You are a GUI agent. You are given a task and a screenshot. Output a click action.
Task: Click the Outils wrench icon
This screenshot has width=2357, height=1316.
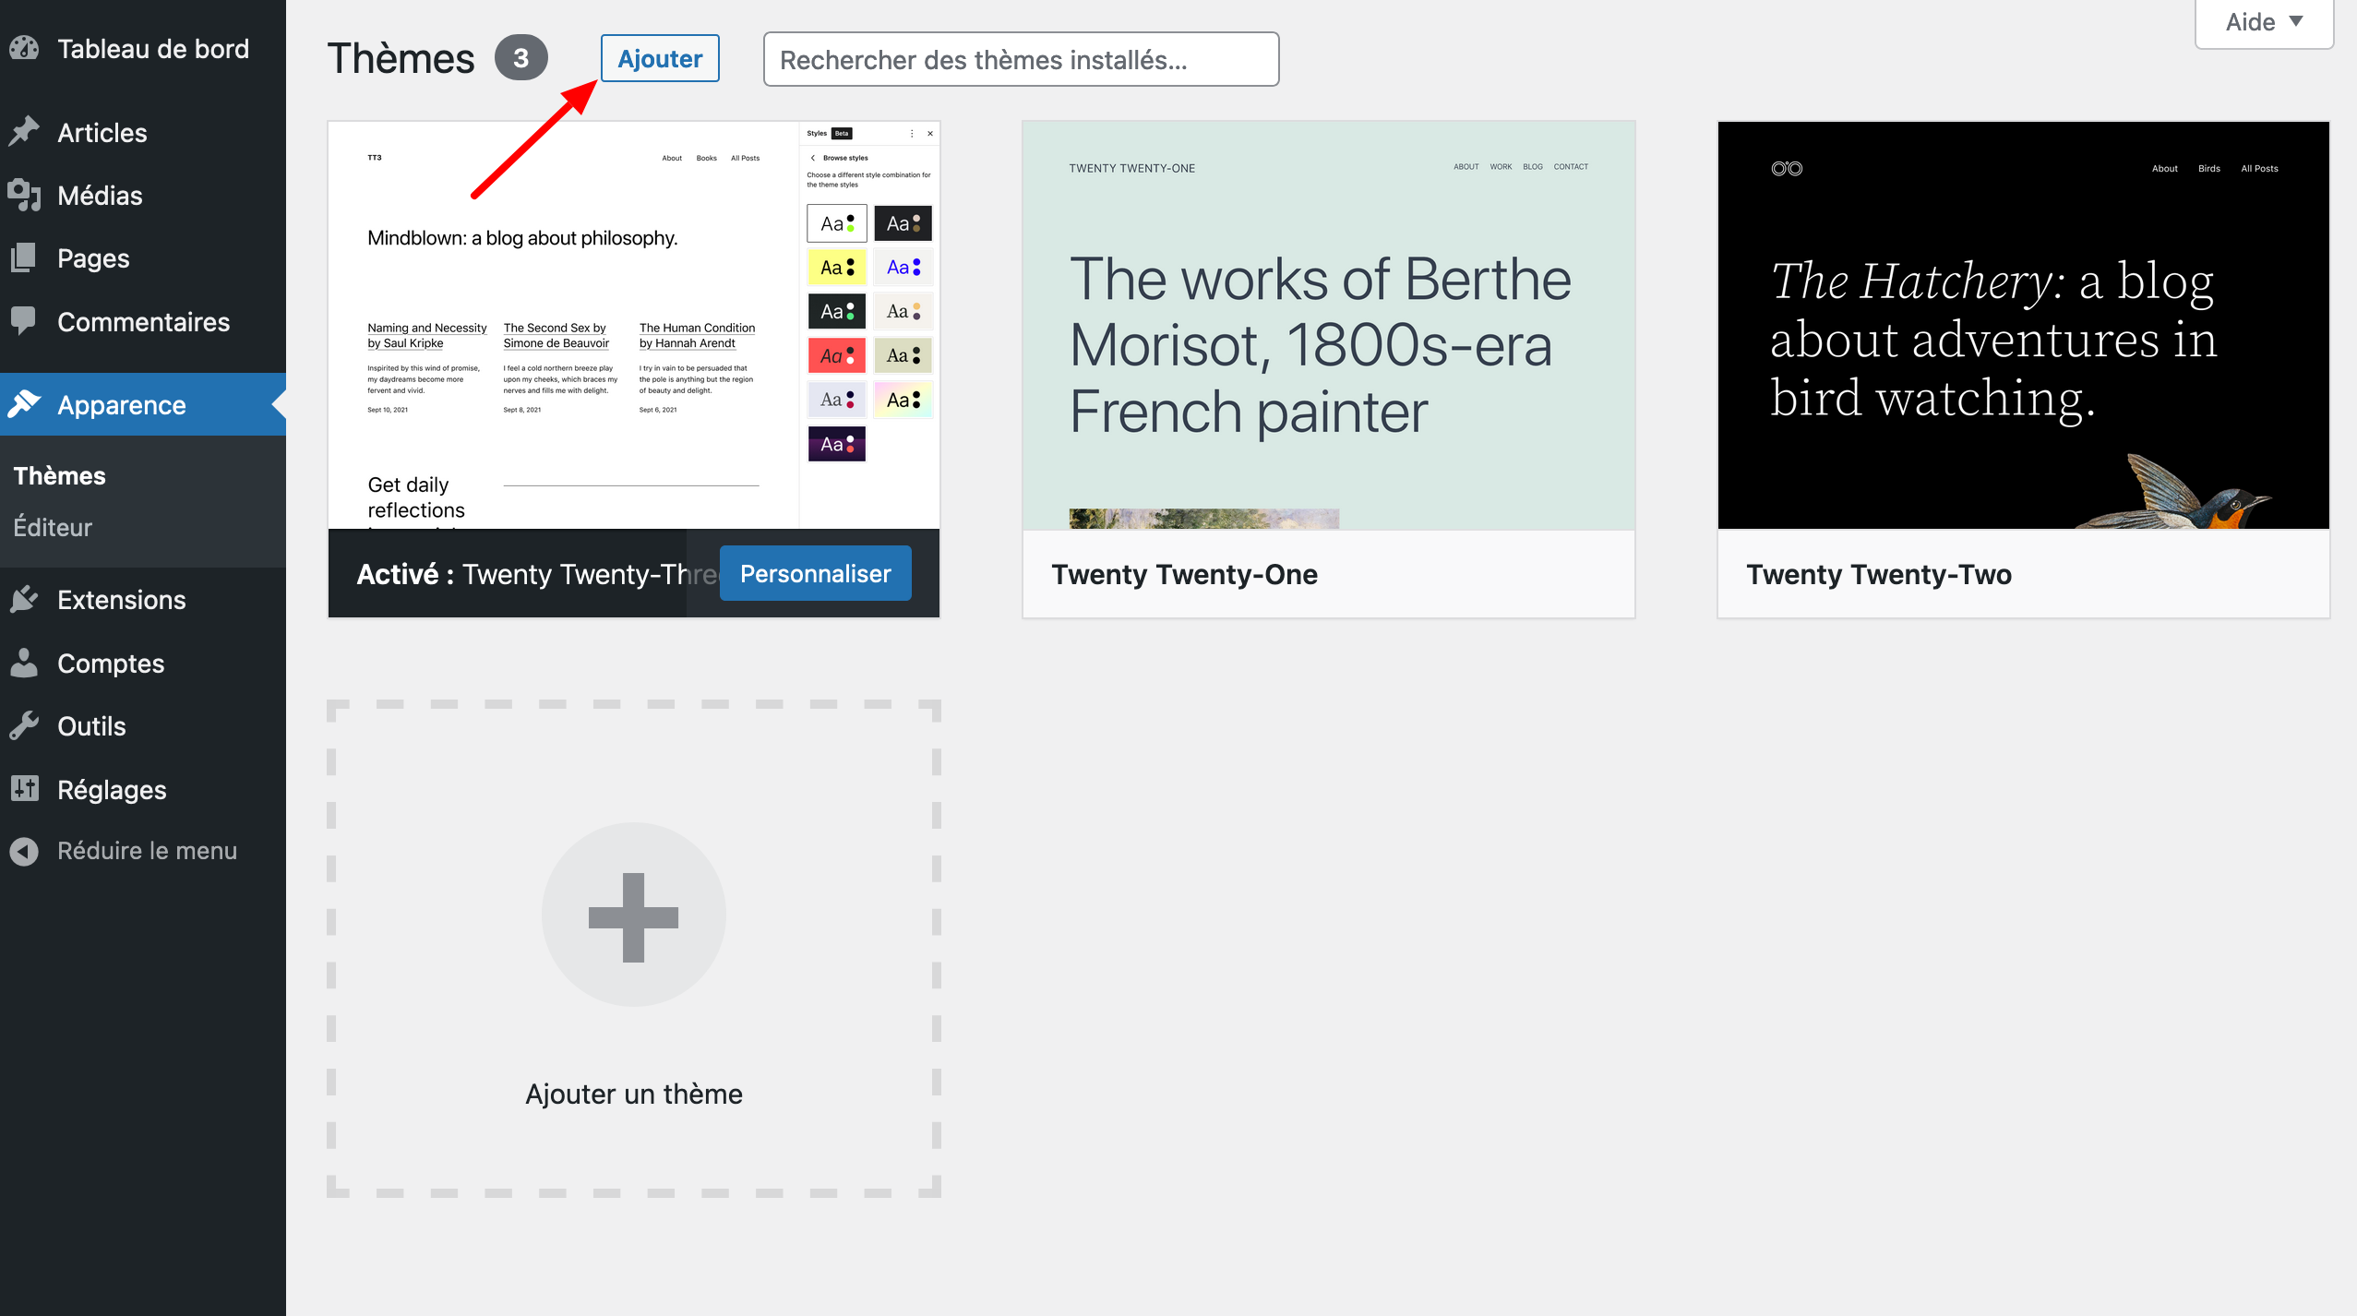(24, 725)
